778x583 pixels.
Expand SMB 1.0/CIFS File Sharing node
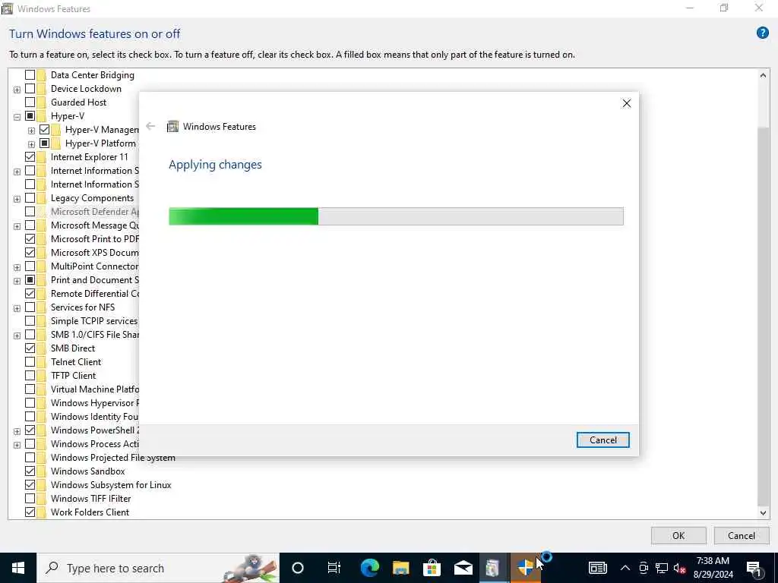17,336
